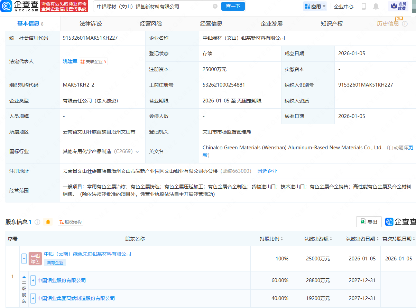Click the Excel icon on the 导出 button
This screenshot has width=416, height=308.
[x=363, y=222]
